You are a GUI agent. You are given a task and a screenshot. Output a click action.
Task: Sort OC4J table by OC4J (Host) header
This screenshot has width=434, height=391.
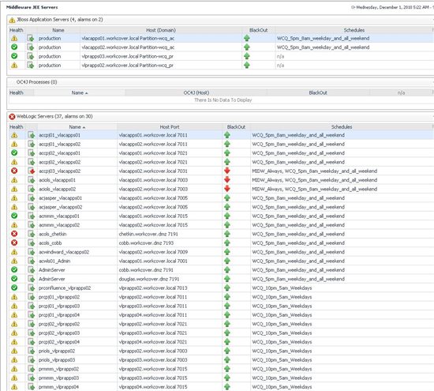click(x=196, y=93)
